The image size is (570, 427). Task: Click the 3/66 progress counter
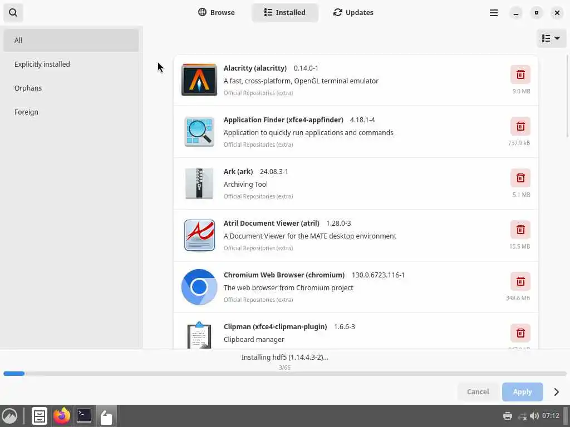click(x=284, y=368)
